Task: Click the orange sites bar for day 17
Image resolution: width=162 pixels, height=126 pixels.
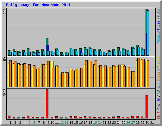Action: [x=86, y=74]
